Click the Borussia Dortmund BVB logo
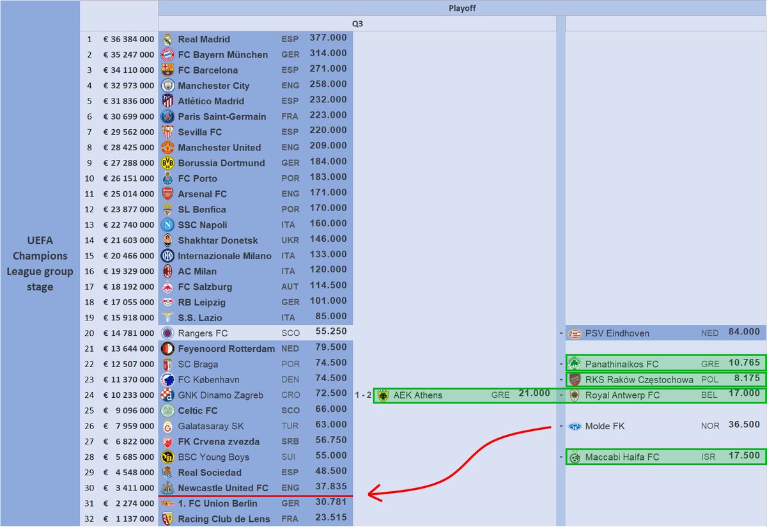Screen dimensions: 767x527 (167, 162)
